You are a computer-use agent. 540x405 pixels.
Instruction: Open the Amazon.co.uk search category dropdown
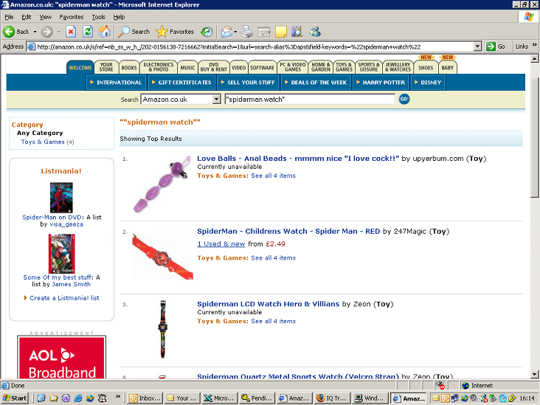(216, 99)
